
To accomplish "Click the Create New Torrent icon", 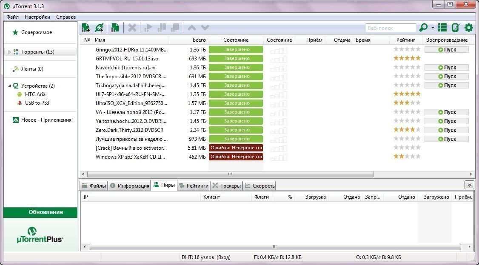I will (115, 28).
